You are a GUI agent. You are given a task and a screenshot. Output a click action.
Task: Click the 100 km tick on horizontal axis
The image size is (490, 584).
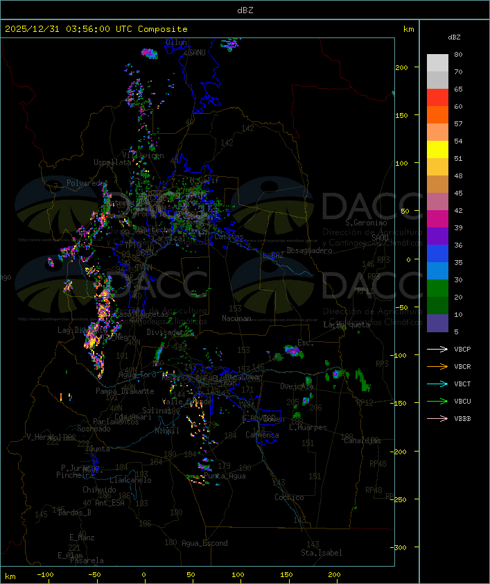[238, 575]
